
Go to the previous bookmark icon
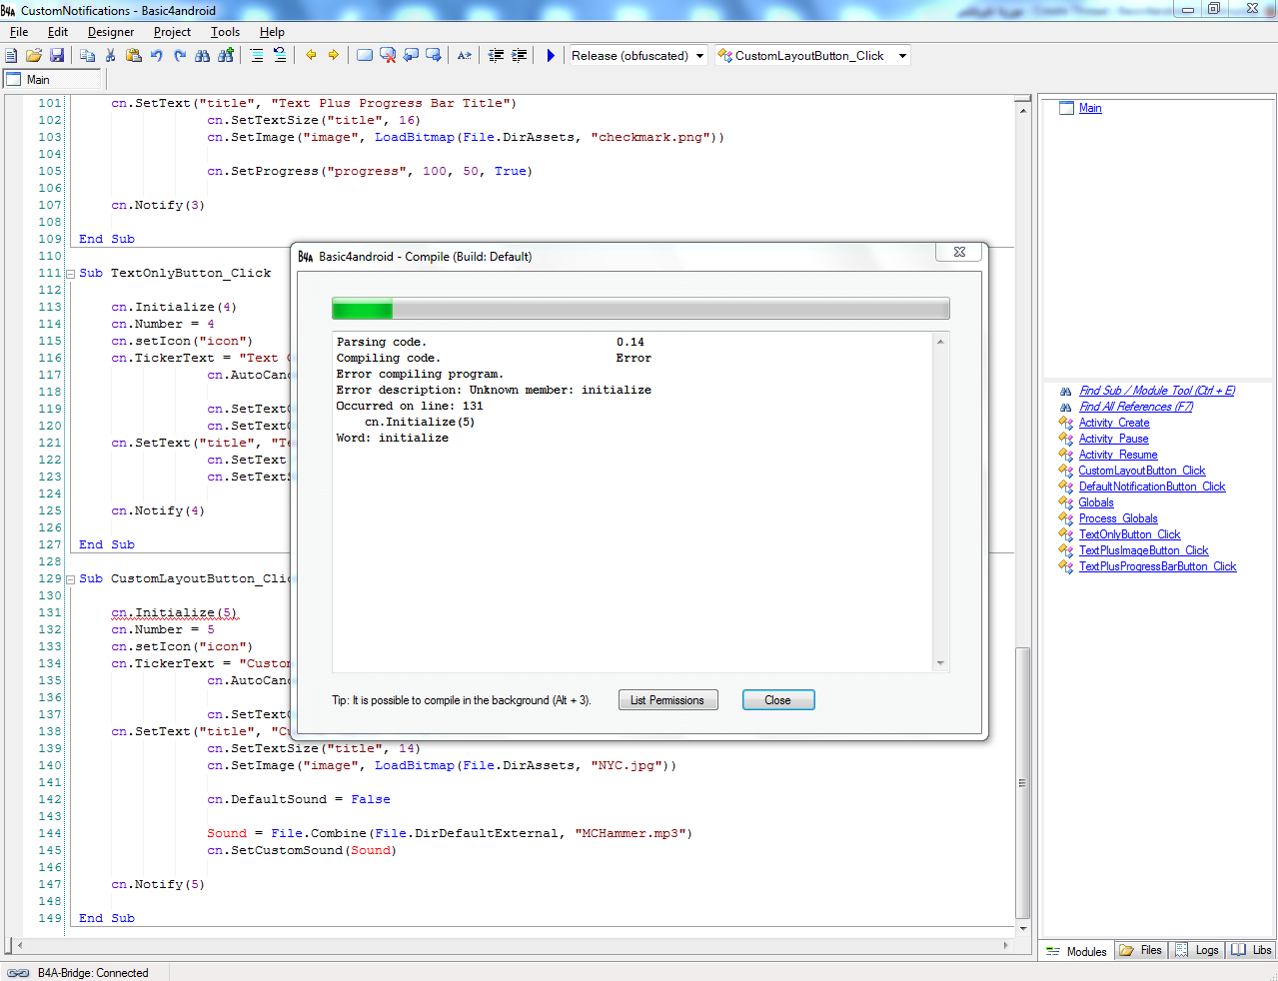411,56
